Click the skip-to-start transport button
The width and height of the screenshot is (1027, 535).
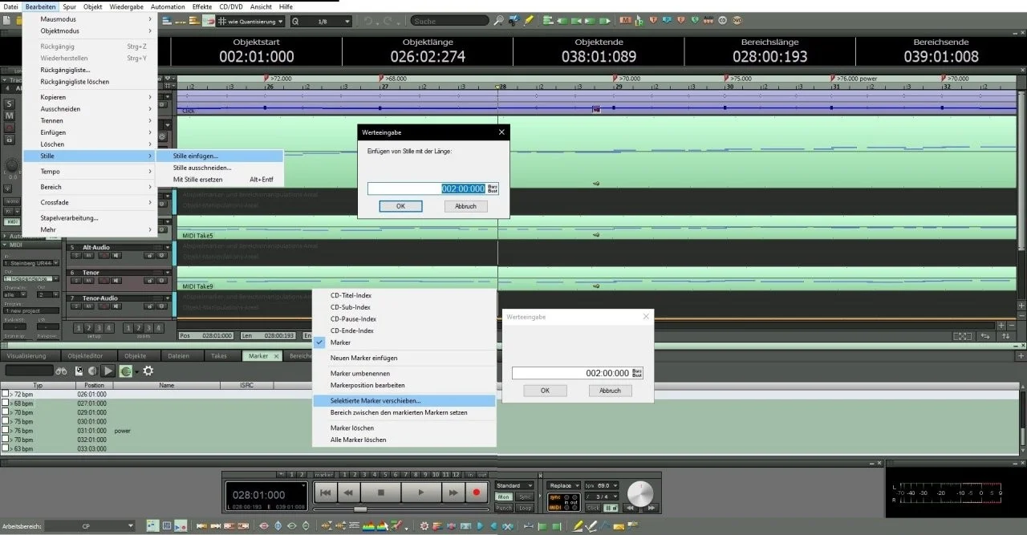(x=324, y=492)
